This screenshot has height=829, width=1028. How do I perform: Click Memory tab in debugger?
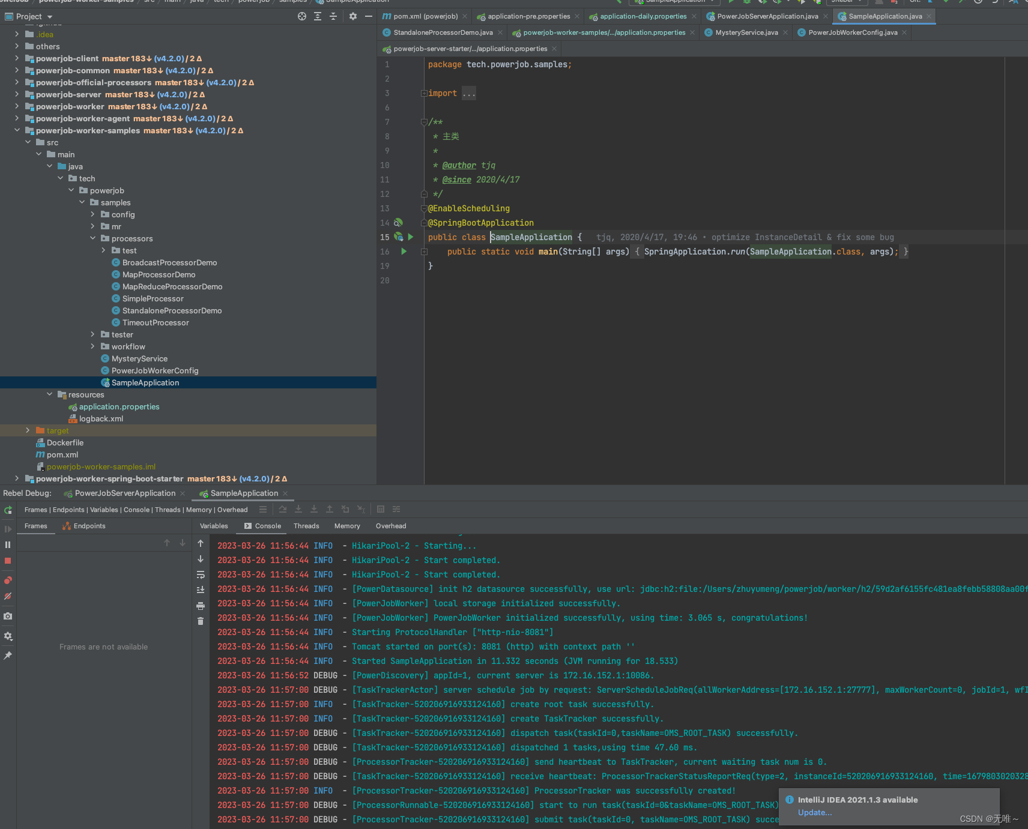coord(347,526)
